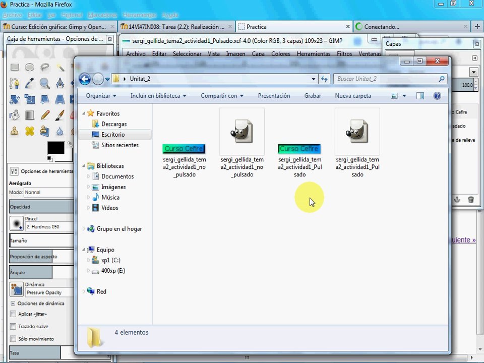Select the Rotate tool in the toolbox
This screenshot has height=363, width=484.
(15, 99)
